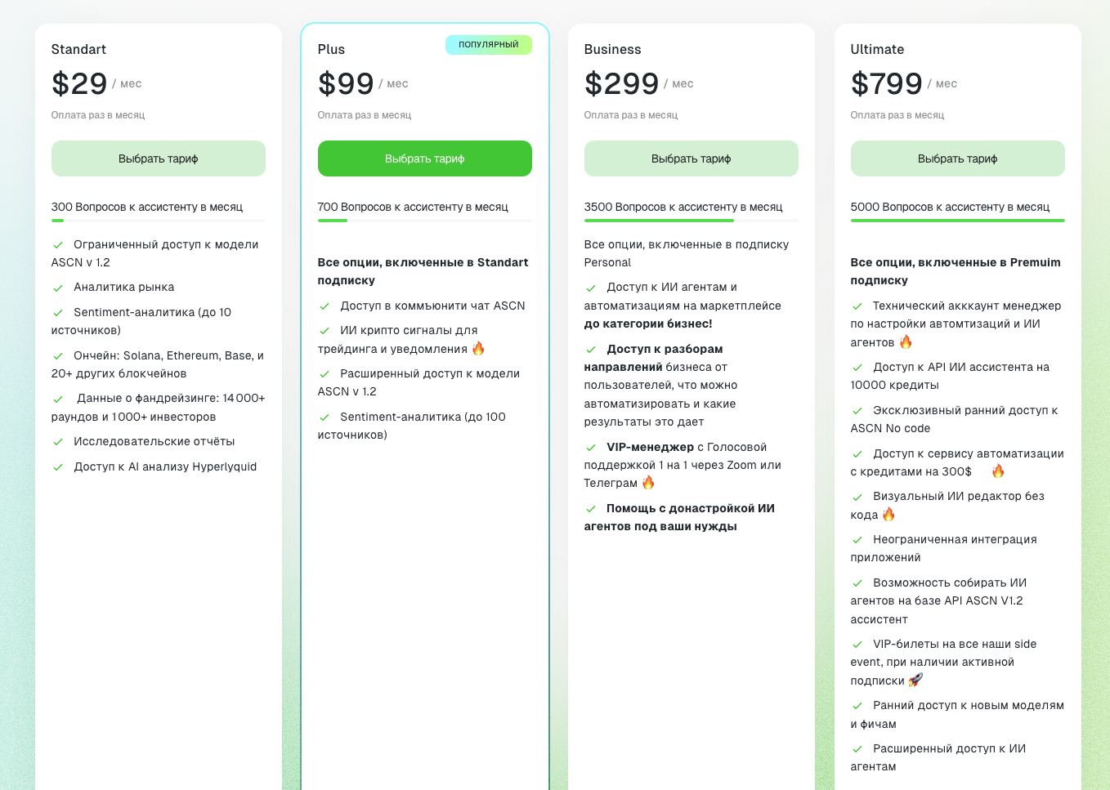
Task: Click the fire emoji after "Телеграм" in Business
Action: 648,483
